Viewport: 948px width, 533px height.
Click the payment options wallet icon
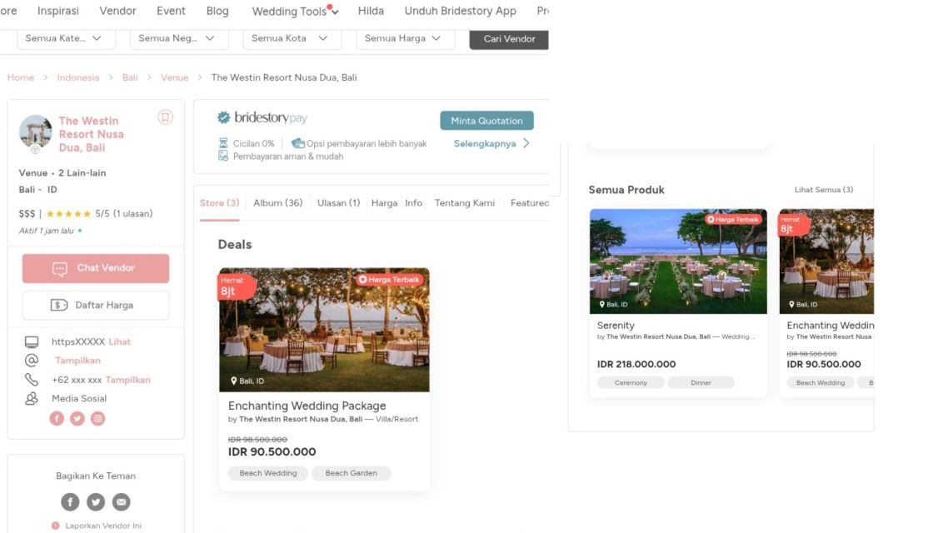(297, 143)
